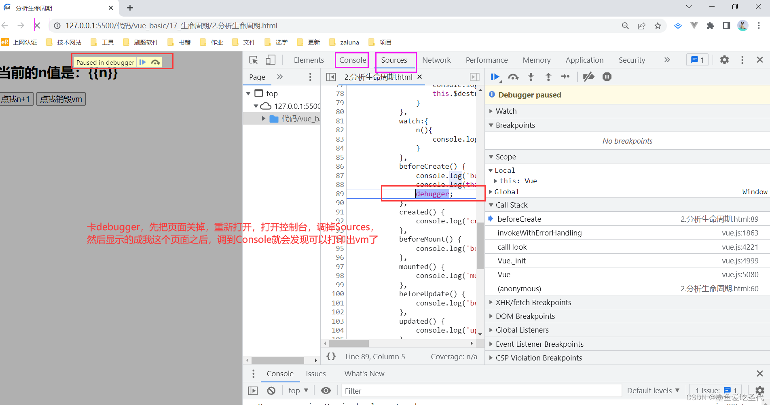Select Vue._init stack frame
770x405 pixels.
627,261
